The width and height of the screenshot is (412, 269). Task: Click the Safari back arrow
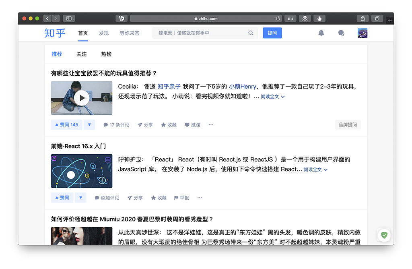point(47,19)
